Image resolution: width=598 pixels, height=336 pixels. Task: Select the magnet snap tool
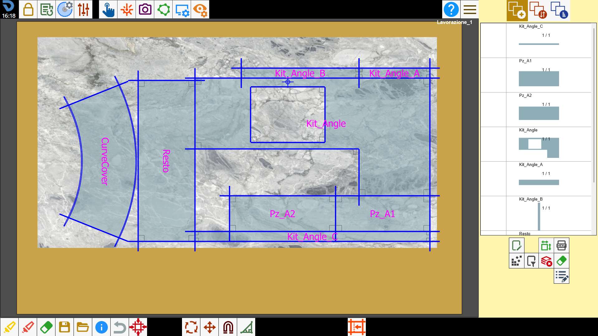tap(228, 327)
